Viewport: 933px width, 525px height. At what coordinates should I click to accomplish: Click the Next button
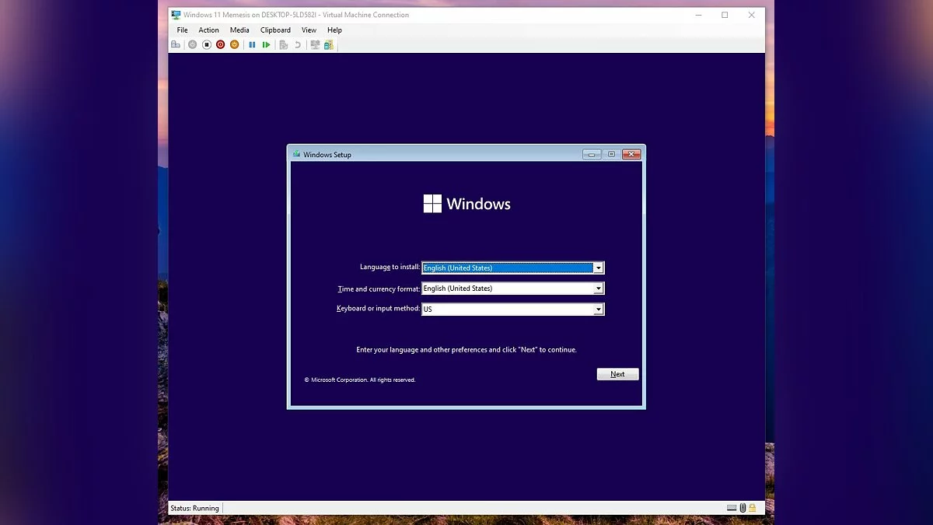[617, 374]
